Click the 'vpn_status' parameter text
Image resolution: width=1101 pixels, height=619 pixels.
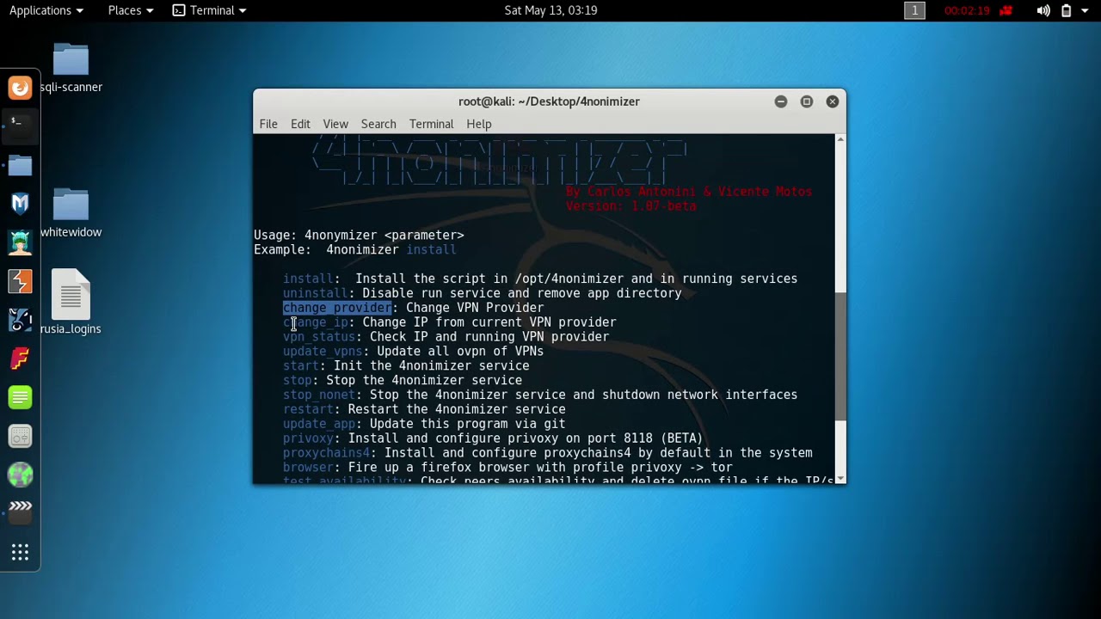(x=319, y=337)
